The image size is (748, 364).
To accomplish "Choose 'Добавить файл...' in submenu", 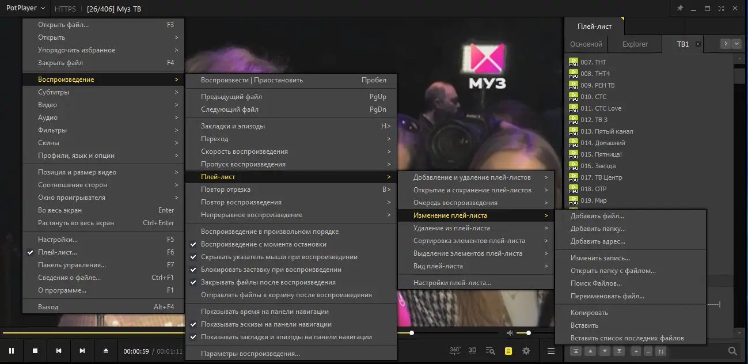I will (631, 216).
